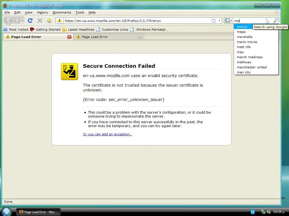289x216 pixels.
Task: Click the network tray icon
Action: point(268,212)
